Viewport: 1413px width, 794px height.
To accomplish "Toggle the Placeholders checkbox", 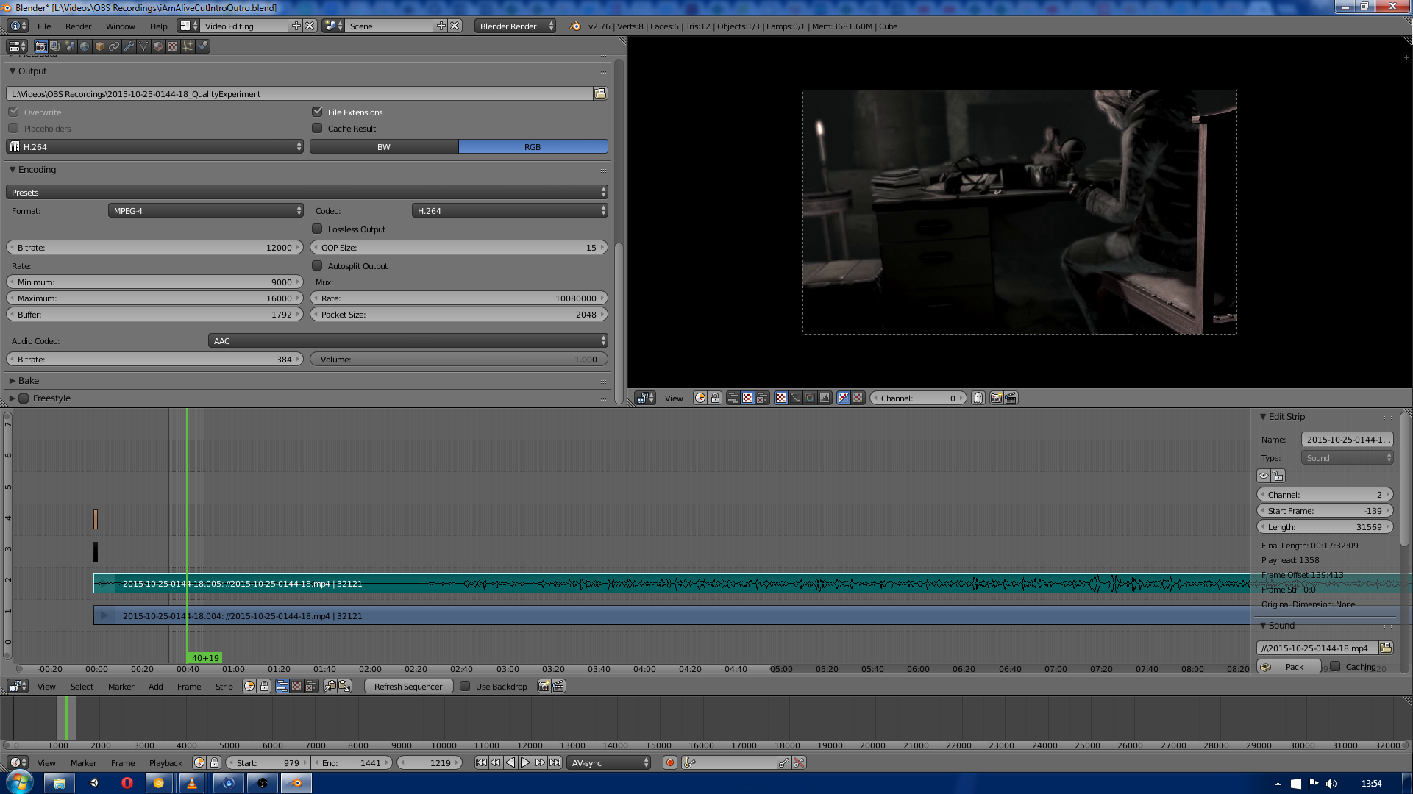I will (14, 128).
